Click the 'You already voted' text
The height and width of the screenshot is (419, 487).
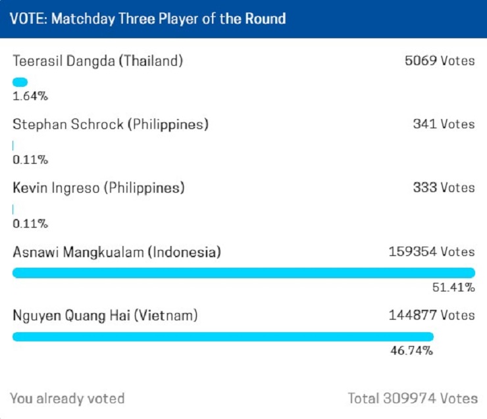point(67,398)
